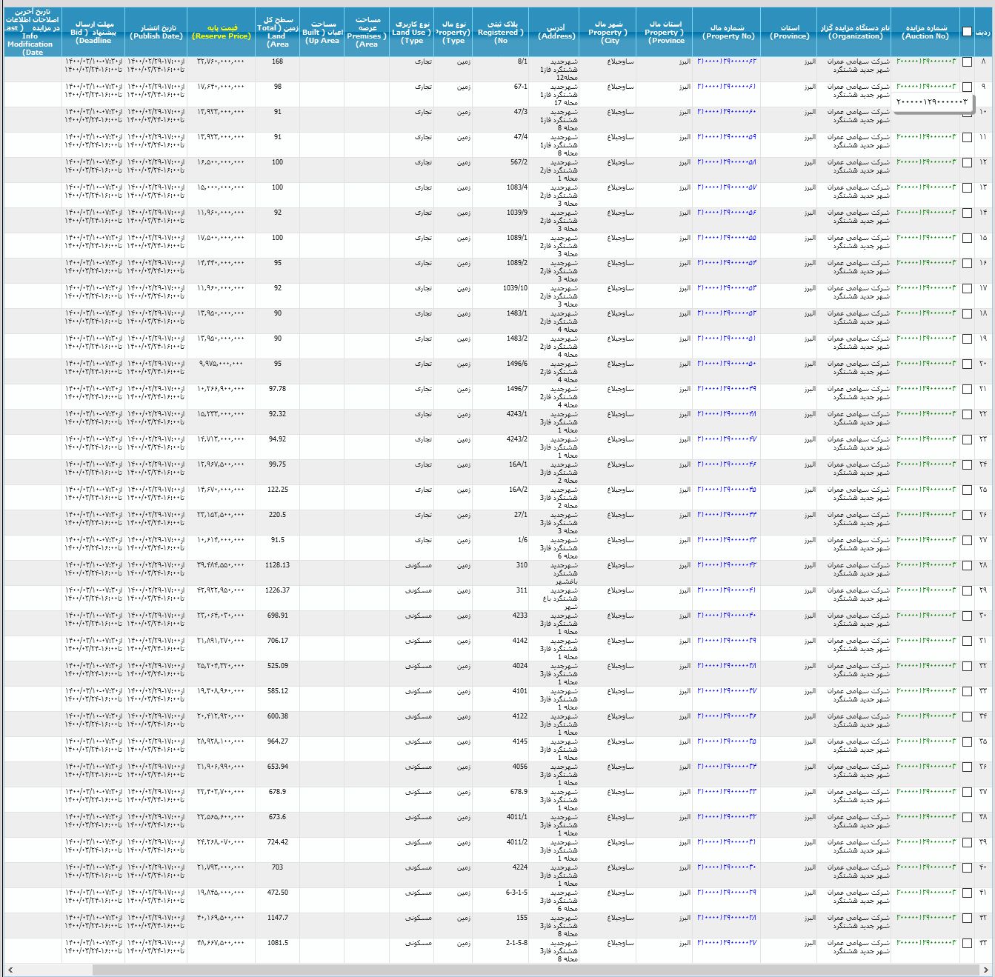The height and width of the screenshot is (977, 995).
Task: Check the row with registered number 8/1
Action: click(x=967, y=62)
